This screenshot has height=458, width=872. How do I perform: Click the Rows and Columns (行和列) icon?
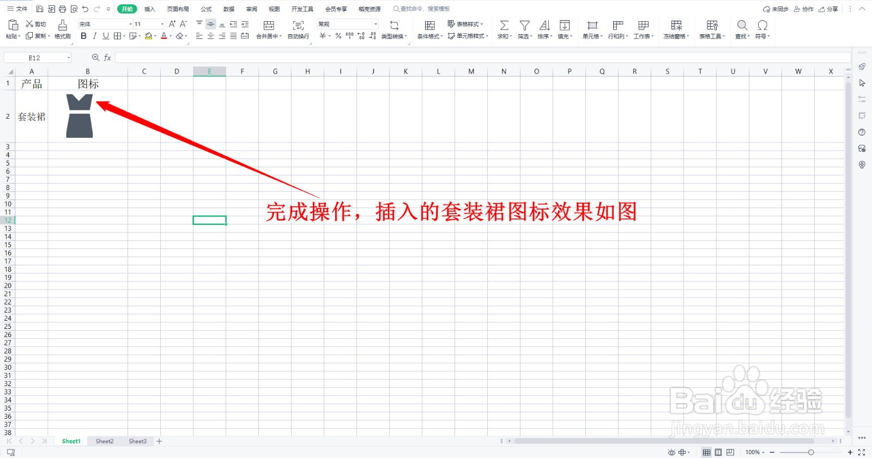pyautogui.click(x=617, y=25)
